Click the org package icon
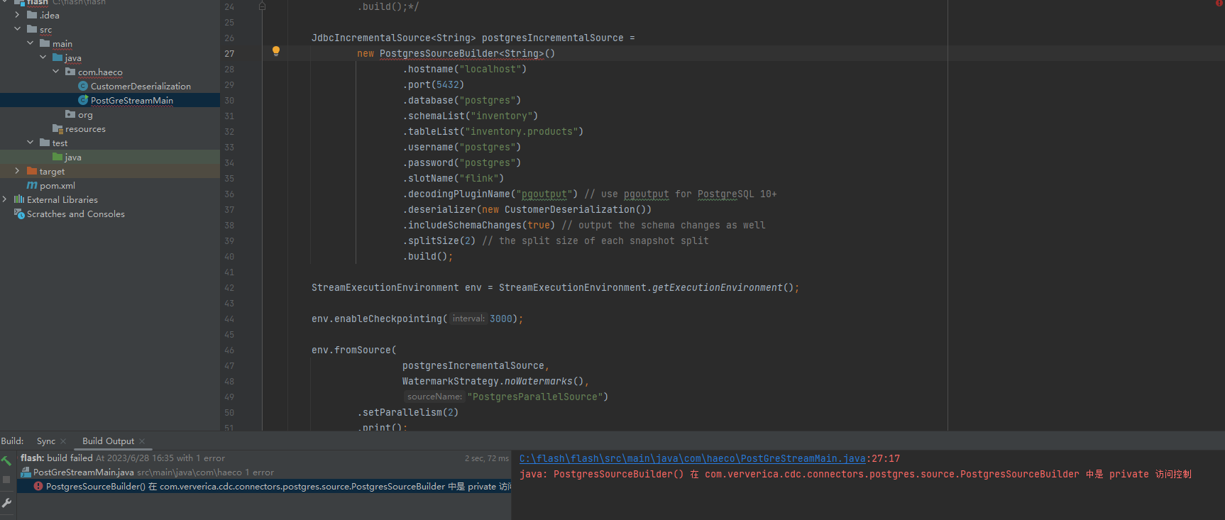The image size is (1225, 520). point(70,114)
